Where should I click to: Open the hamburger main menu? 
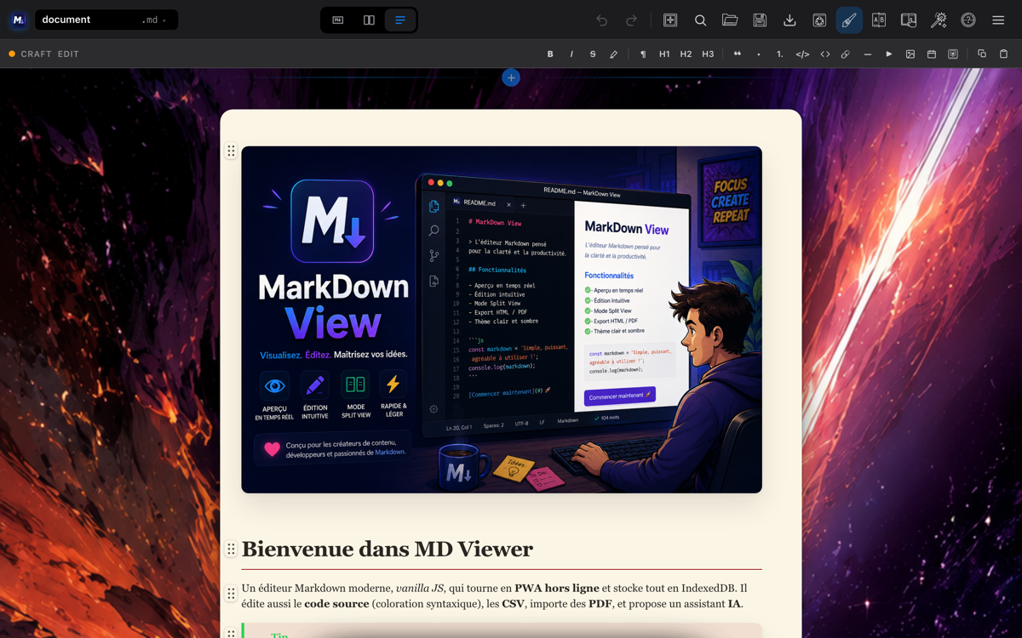tap(998, 20)
